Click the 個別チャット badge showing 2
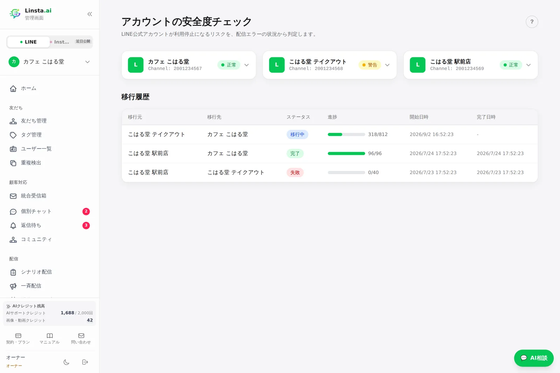Viewport: 560px width, 373px height. 86,211
